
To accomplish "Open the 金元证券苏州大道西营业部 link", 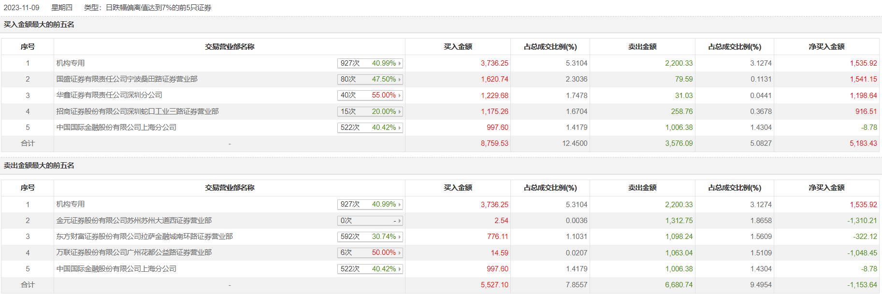I will pyautogui.click(x=134, y=221).
